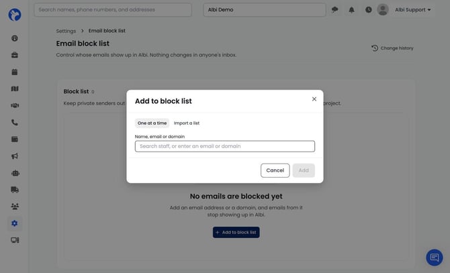
Task: Click the global search names field
Action: click(x=113, y=10)
